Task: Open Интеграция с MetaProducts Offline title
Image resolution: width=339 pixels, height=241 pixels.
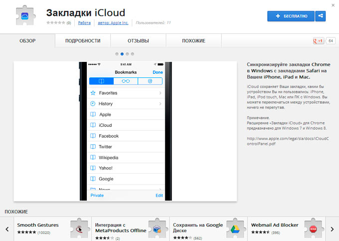Action: click(x=121, y=228)
